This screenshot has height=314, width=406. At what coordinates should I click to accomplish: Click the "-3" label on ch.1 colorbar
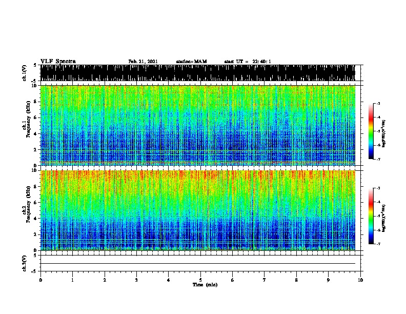pos(378,103)
